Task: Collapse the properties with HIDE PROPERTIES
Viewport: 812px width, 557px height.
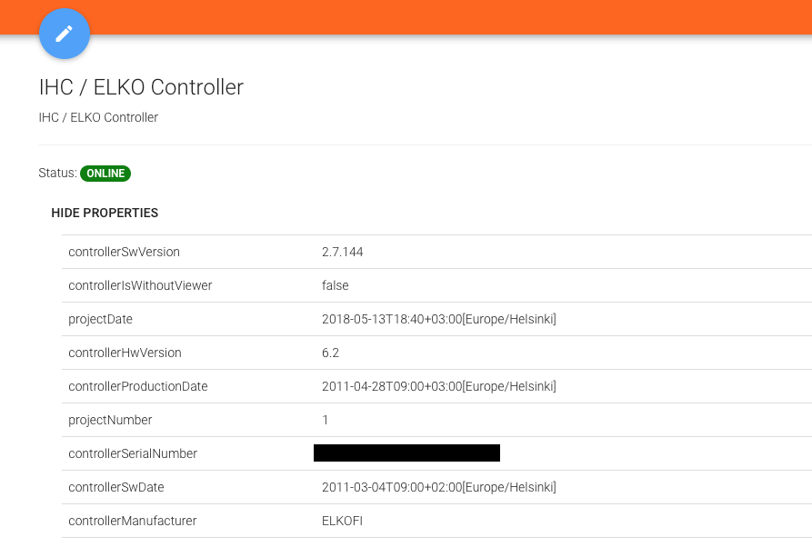Action: pos(105,214)
